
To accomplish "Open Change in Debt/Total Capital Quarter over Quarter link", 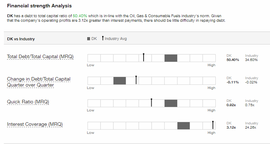I will click(39, 82).
